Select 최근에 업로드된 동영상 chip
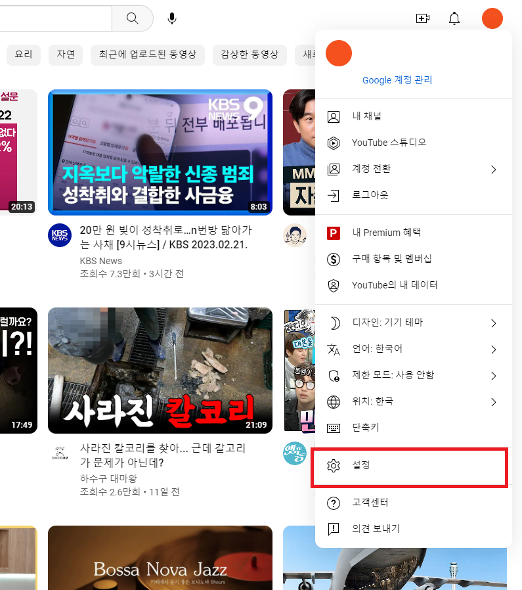 148,55
